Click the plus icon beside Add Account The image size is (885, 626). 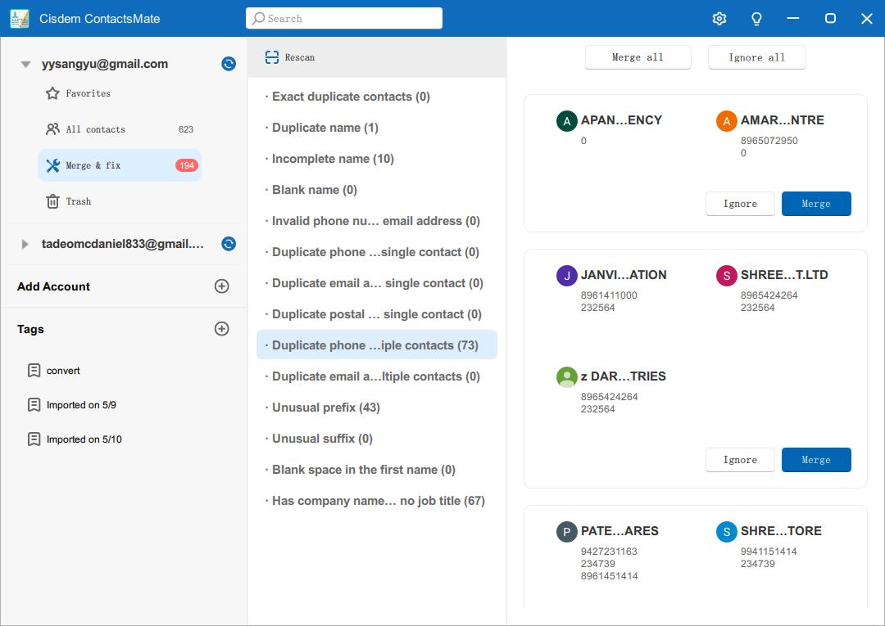221,286
